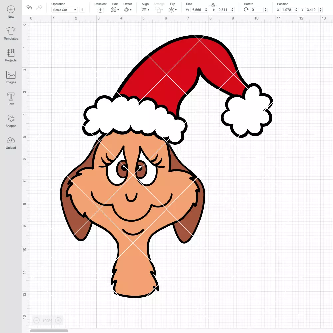
Task: Click the Y position field
Action: pos(312,10)
